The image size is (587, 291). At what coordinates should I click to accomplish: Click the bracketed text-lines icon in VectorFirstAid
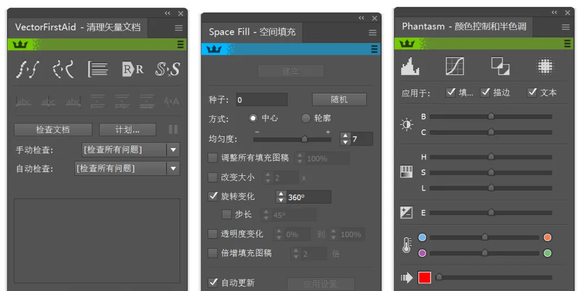click(x=98, y=69)
